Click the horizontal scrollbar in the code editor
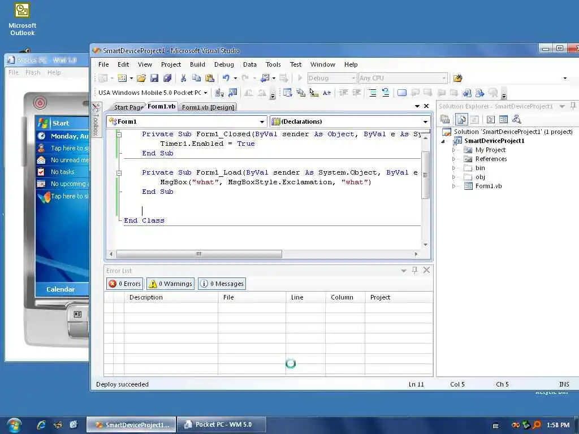Screen dimensions: 579x434 click(x=199, y=254)
